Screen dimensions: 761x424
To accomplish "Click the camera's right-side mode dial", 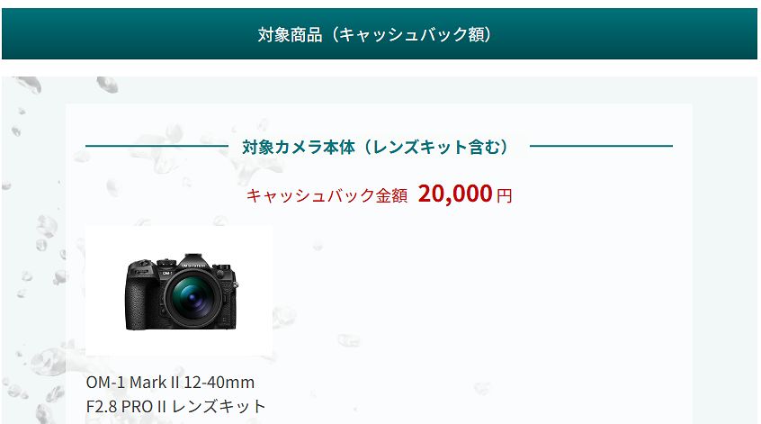I will click(221, 268).
